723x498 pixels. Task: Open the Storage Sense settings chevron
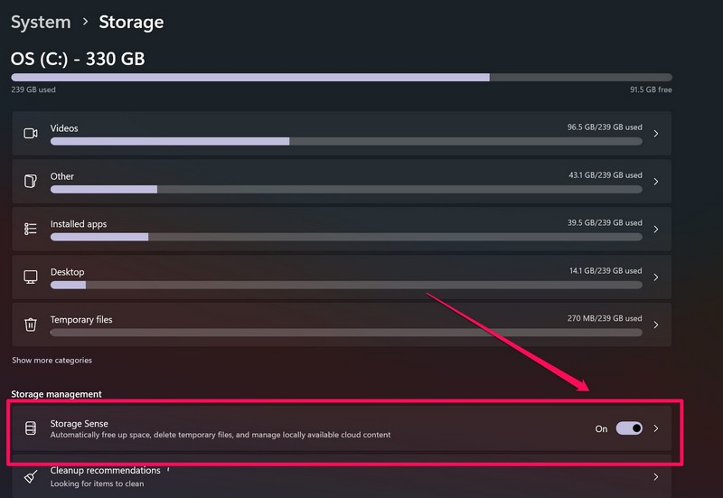(656, 428)
